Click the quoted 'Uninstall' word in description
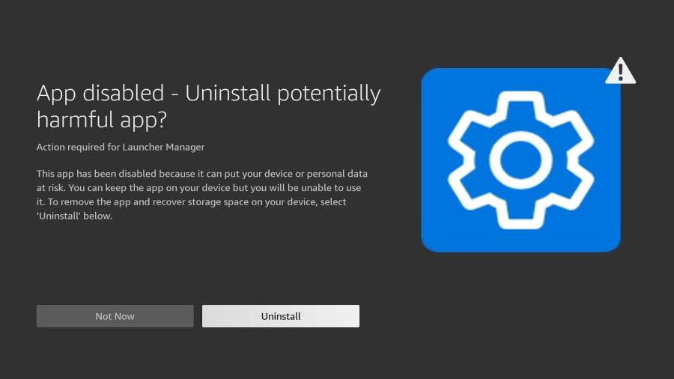 [58, 216]
